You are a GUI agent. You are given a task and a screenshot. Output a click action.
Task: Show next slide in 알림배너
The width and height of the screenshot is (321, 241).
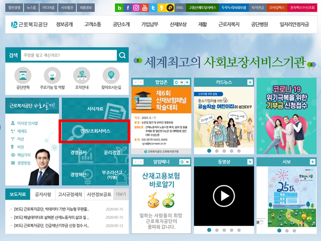point(141,162)
